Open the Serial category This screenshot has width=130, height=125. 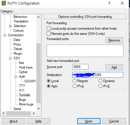[17, 109]
